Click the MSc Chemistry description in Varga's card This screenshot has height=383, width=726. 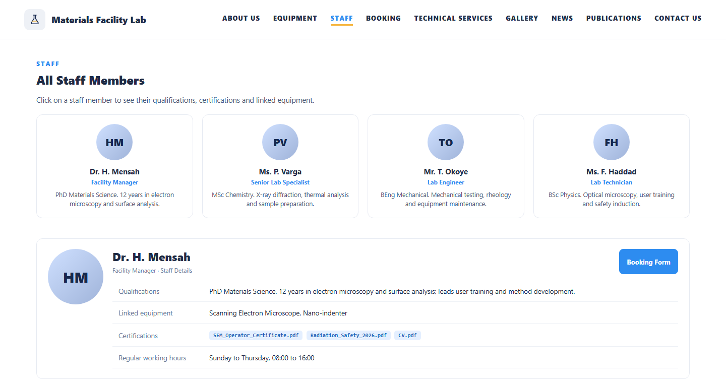pos(280,200)
